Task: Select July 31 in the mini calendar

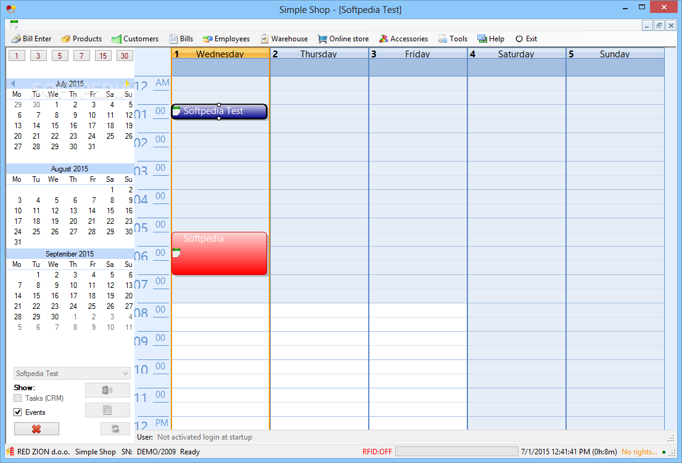Action: click(x=92, y=147)
